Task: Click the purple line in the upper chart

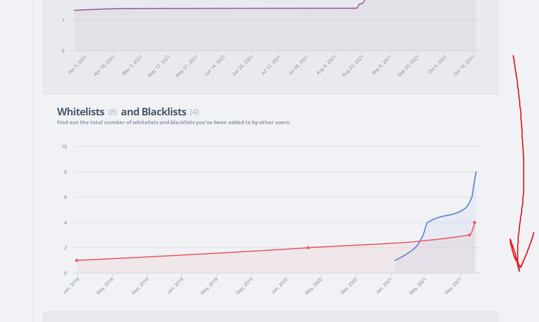Action: [x=219, y=8]
